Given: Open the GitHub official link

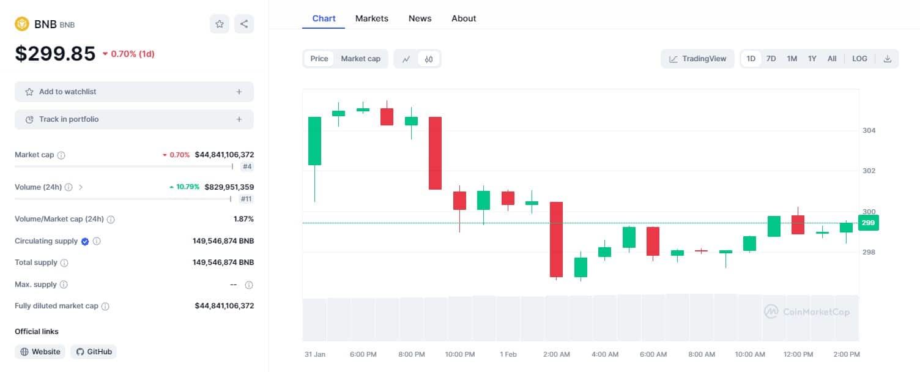Looking at the screenshot, I should click(94, 352).
